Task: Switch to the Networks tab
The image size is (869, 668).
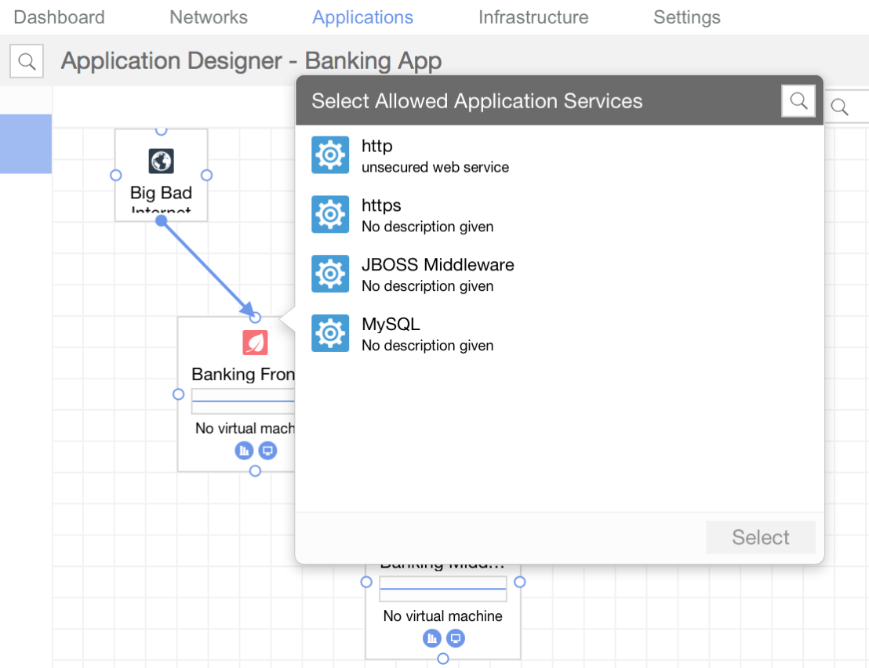Action: pos(209,17)
